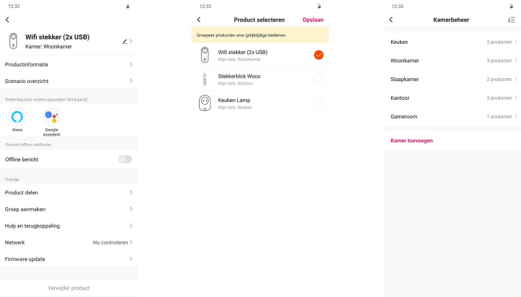The image size is (521, 297).
Task: Open Google Assistent integration icon
Action: (51, 117)
